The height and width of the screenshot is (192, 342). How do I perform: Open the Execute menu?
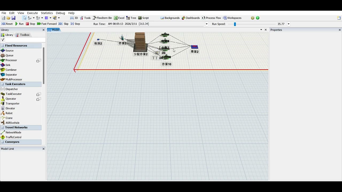[32, 13]
